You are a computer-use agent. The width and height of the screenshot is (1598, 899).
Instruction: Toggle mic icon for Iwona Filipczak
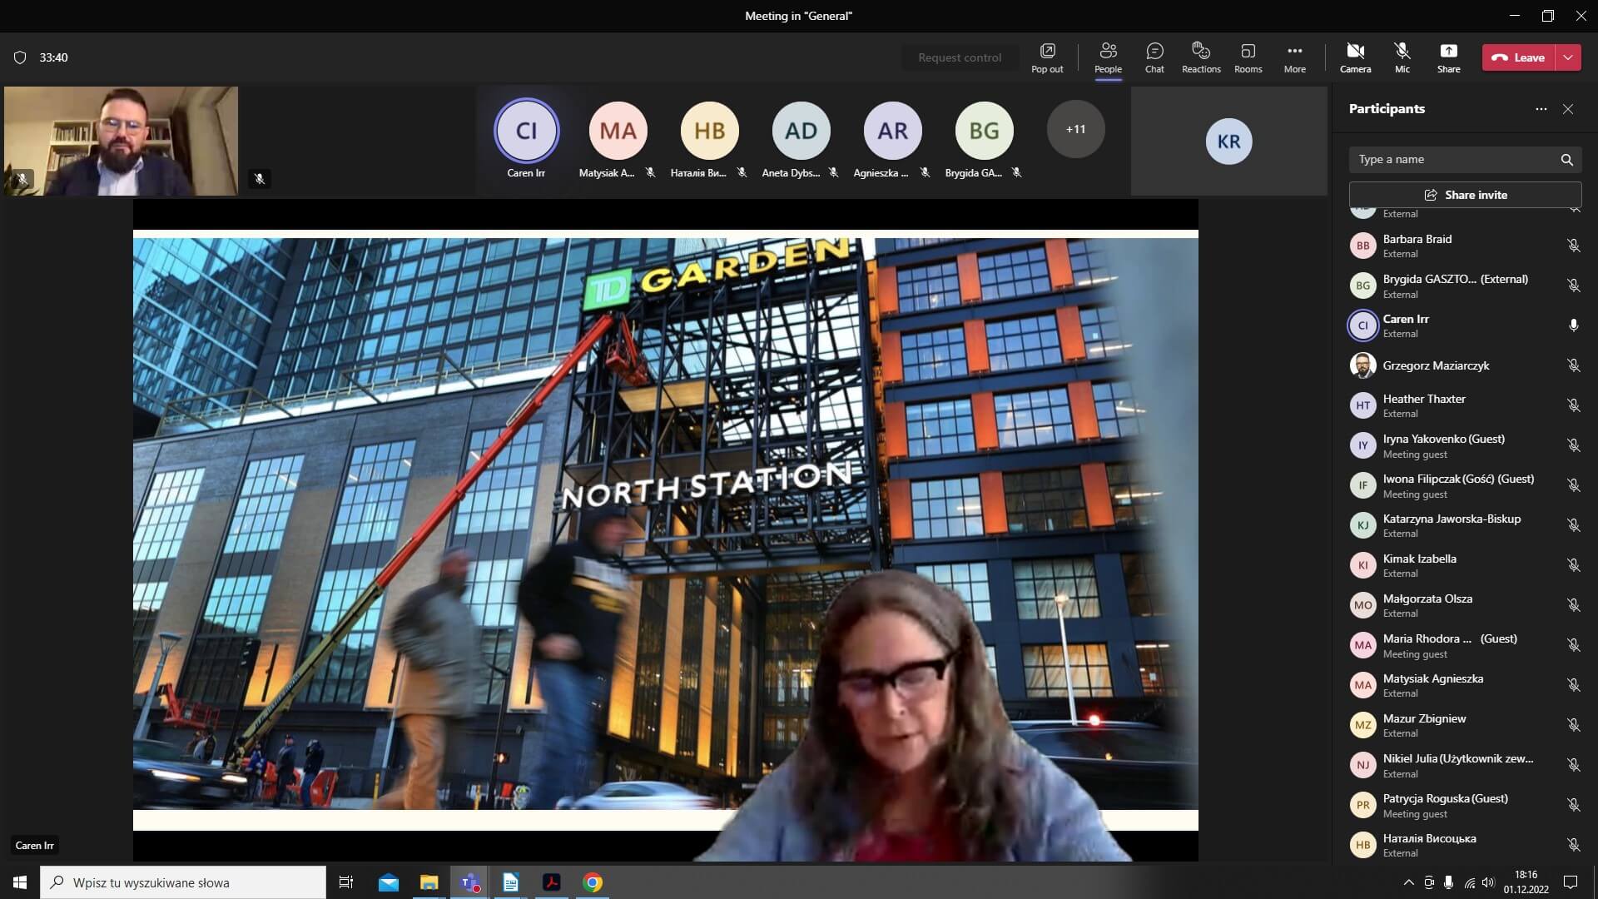[1573, 485]
